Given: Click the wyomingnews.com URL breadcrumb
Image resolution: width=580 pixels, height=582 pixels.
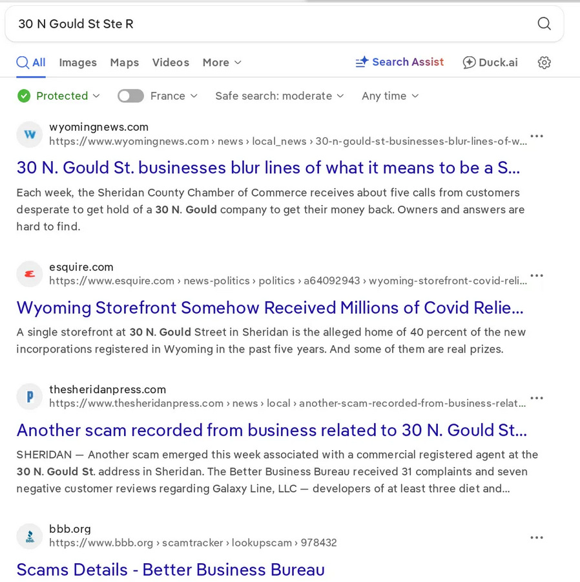Looking at the screenshot, I should pos(288,142).
